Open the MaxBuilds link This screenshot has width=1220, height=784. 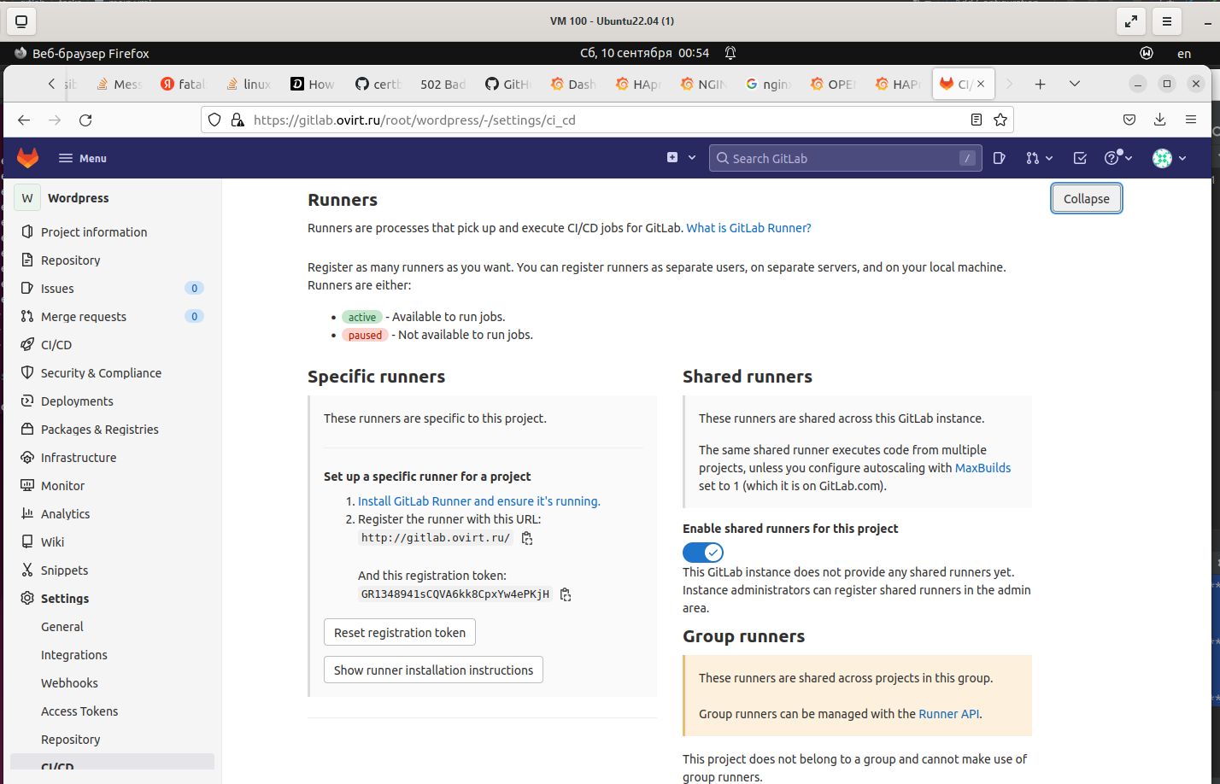(x=982, y=468)
